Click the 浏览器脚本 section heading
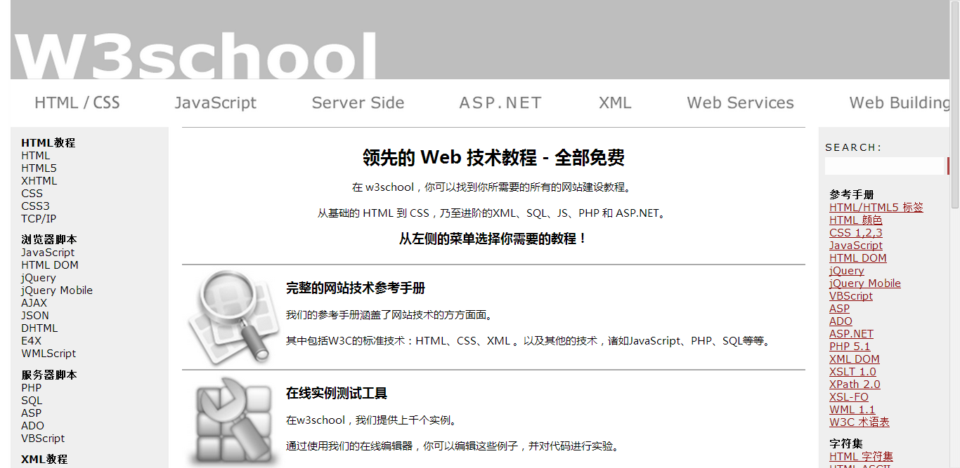 (x=49, y=240)
